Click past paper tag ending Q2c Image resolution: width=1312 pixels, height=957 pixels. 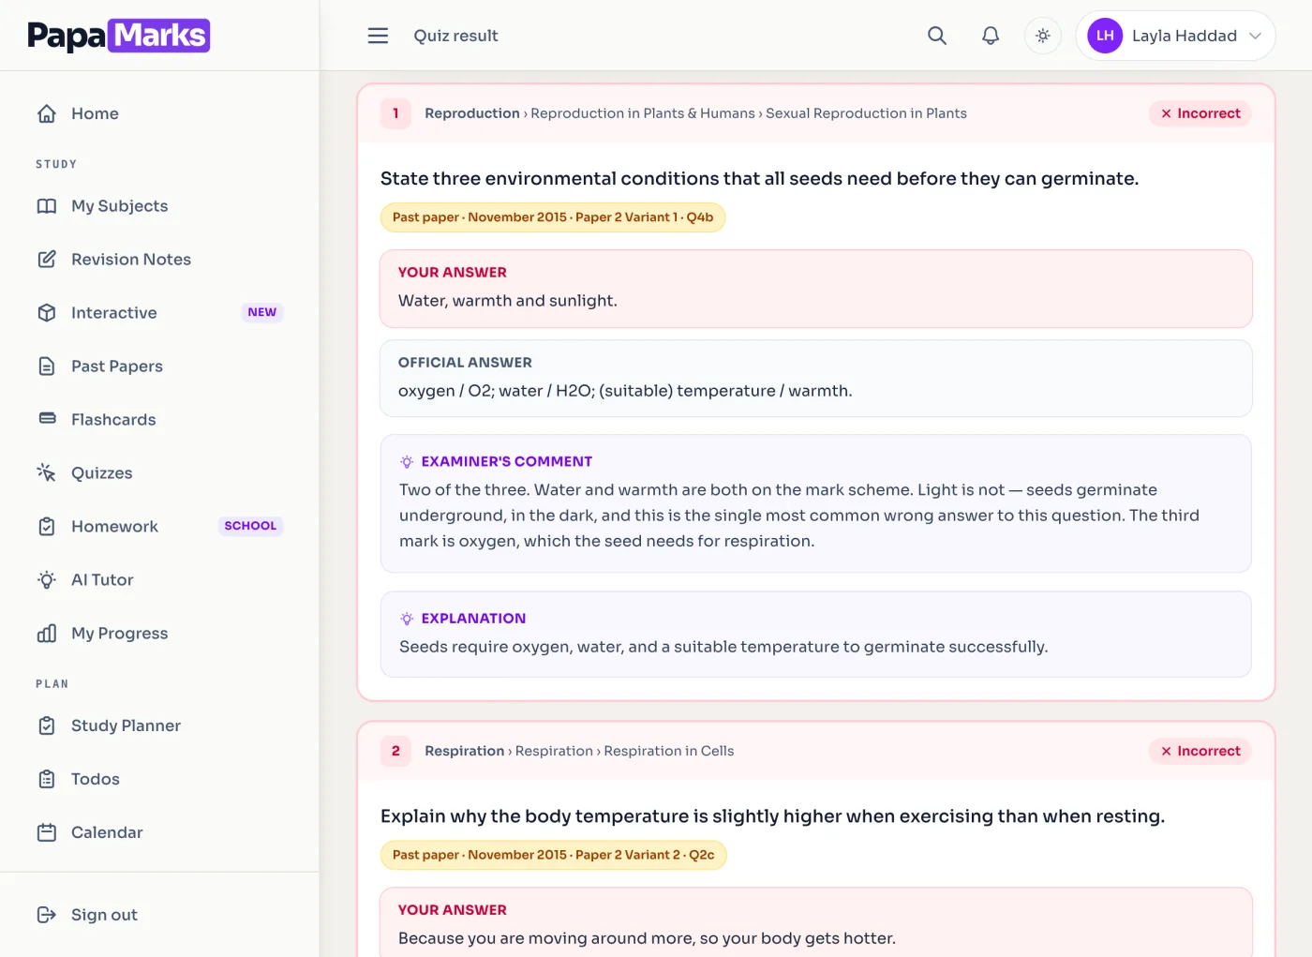(553, 855)
